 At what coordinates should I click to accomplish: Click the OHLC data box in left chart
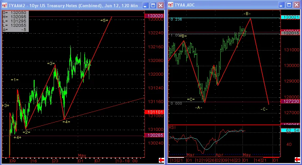tap(15, 21)
